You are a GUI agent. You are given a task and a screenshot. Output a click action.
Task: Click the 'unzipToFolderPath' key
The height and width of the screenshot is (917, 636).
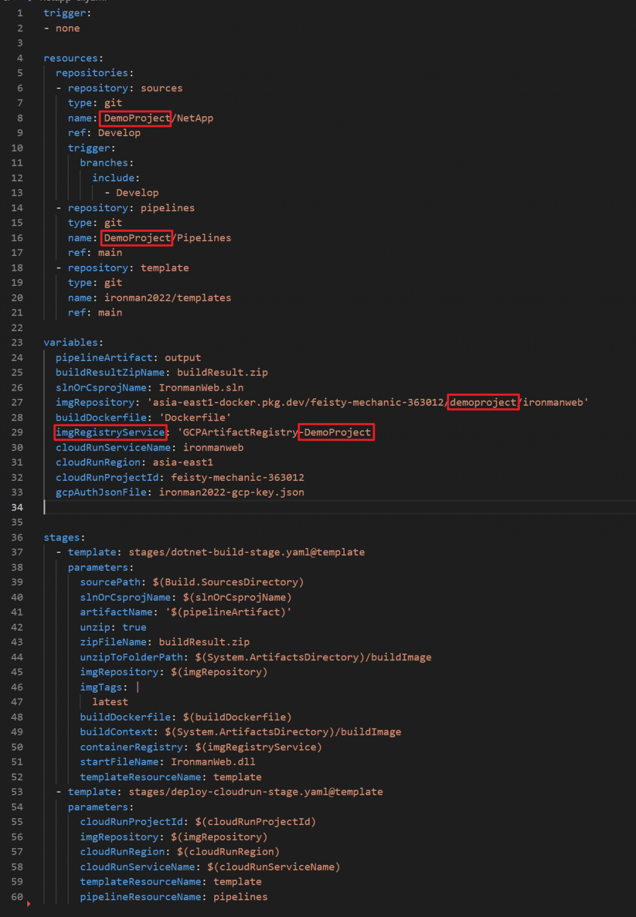[132, 657]
